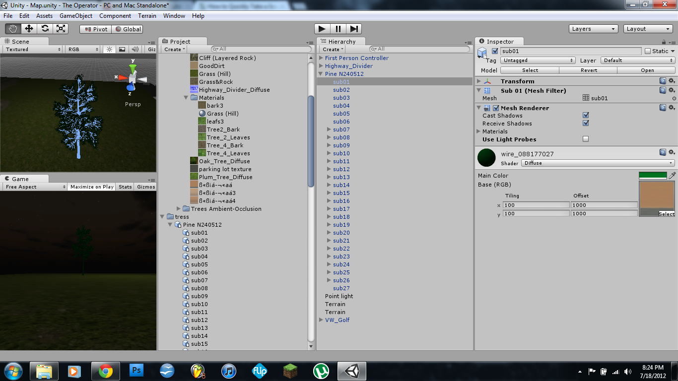Screen dimensions: 678x381
Task: Toggle scene lighting sun icon
Action: [x=110, y=49]
